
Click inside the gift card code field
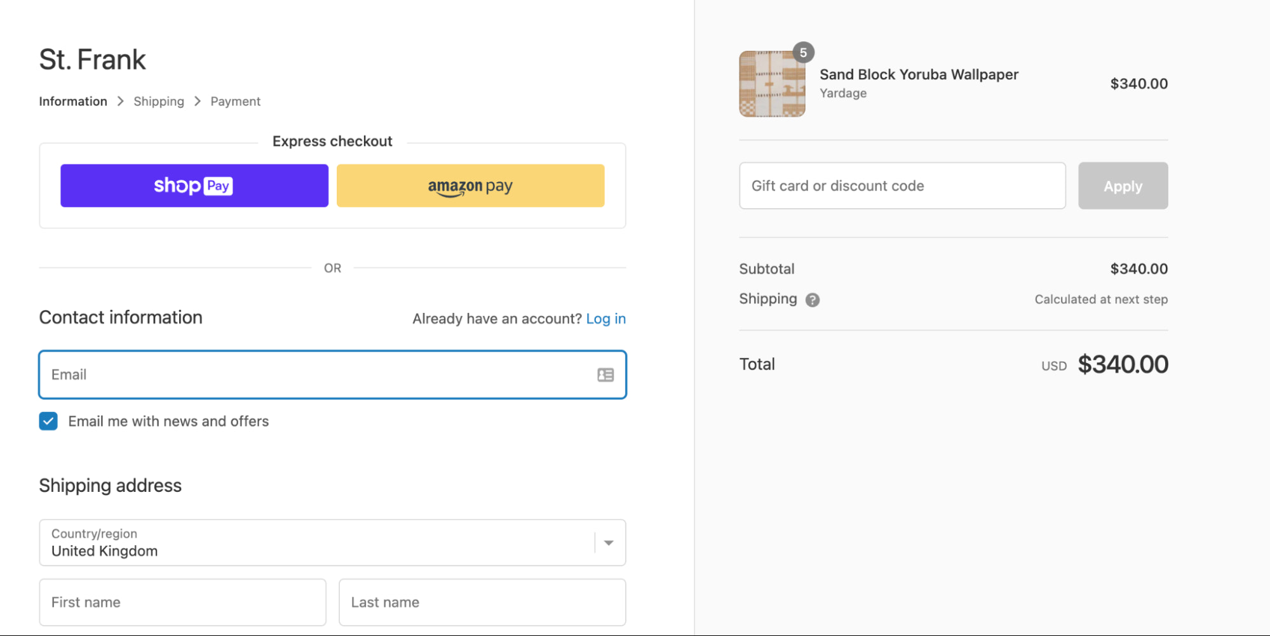click(902, 185)
